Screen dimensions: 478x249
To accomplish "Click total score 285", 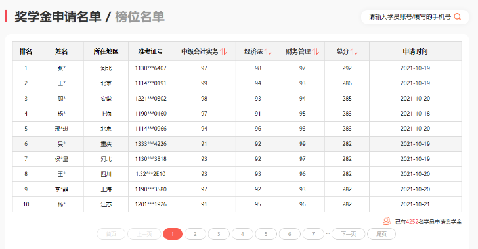I will [x=347, y=99].
